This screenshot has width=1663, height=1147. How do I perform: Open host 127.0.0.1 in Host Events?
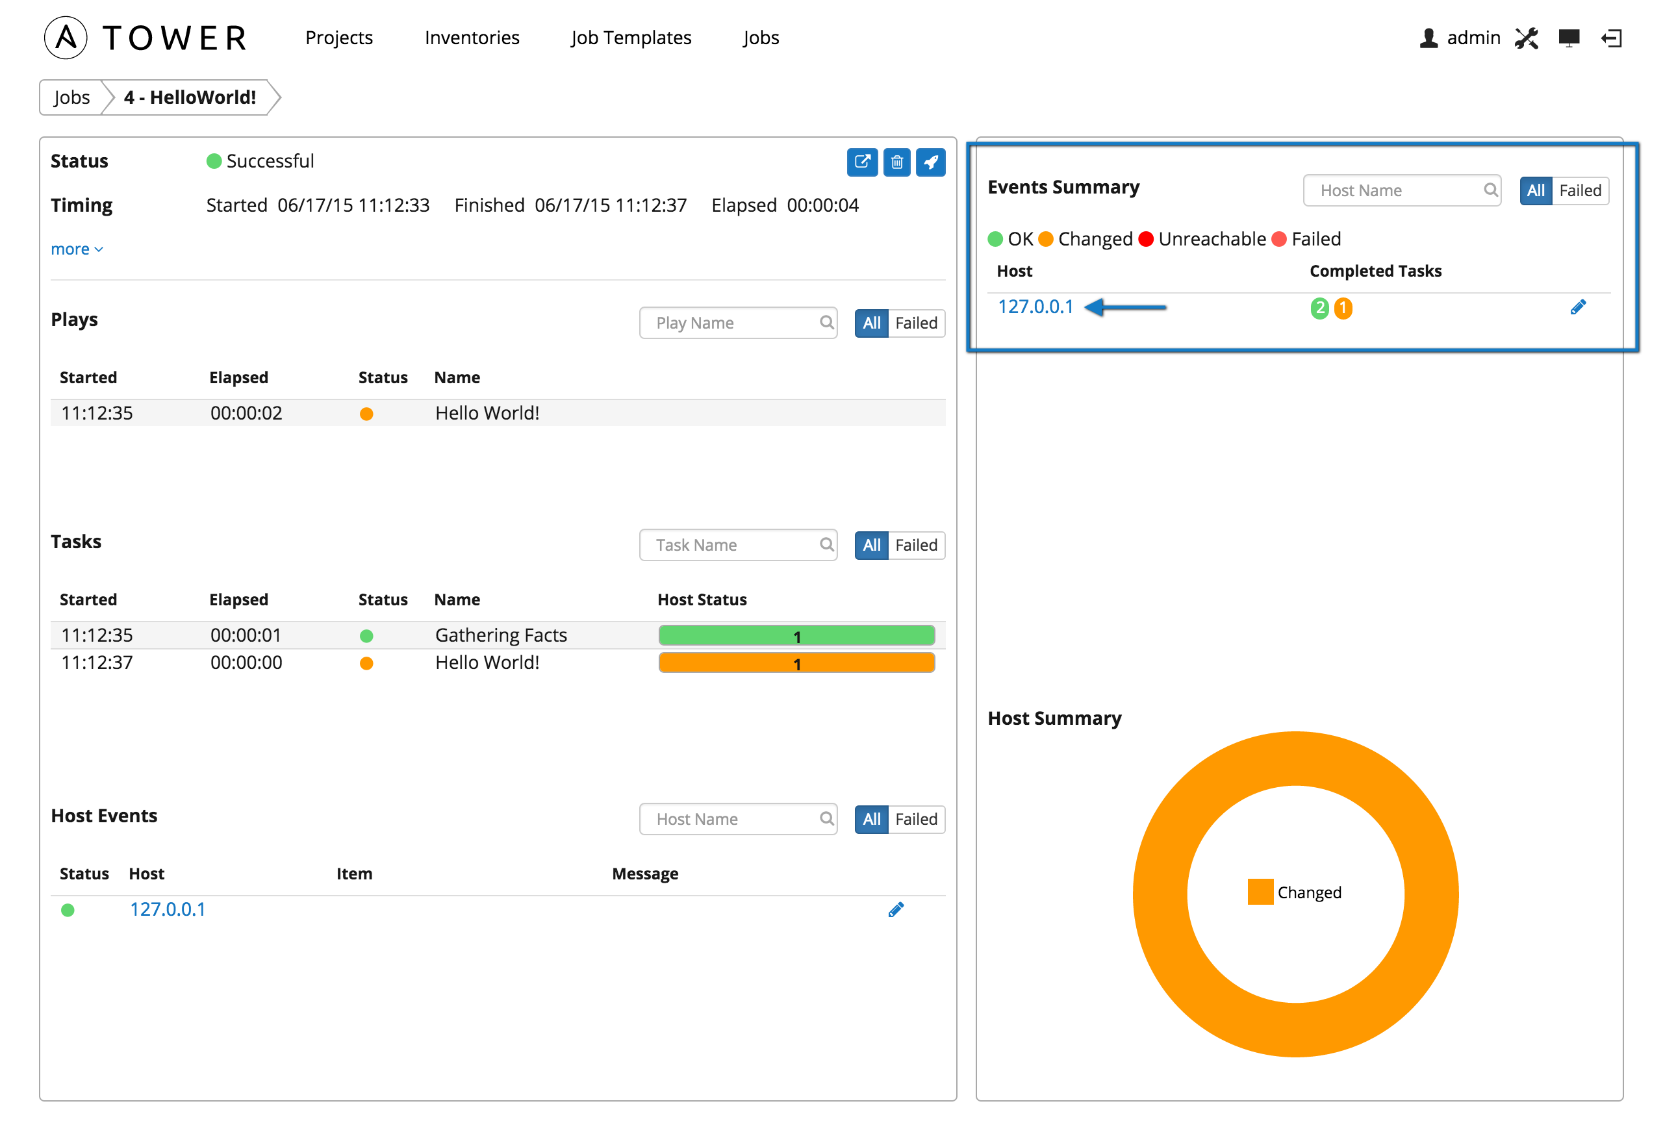167,909
